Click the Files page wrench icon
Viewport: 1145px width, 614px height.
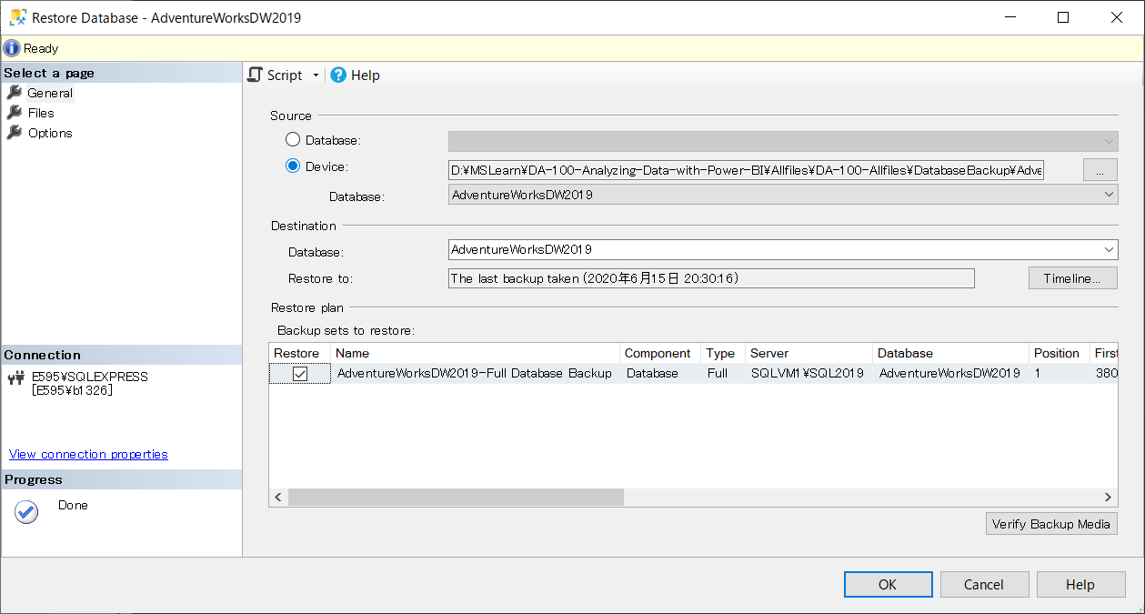click(14, 113)
